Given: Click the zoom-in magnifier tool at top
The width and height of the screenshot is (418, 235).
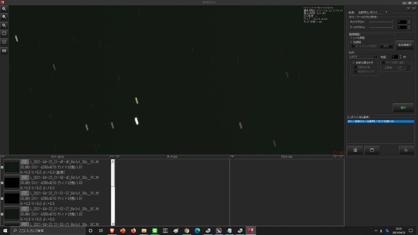Looking at the screenshot, I should point(4,9).
